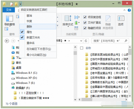Choose 重命名 in the customize menu

pos(38,43)
